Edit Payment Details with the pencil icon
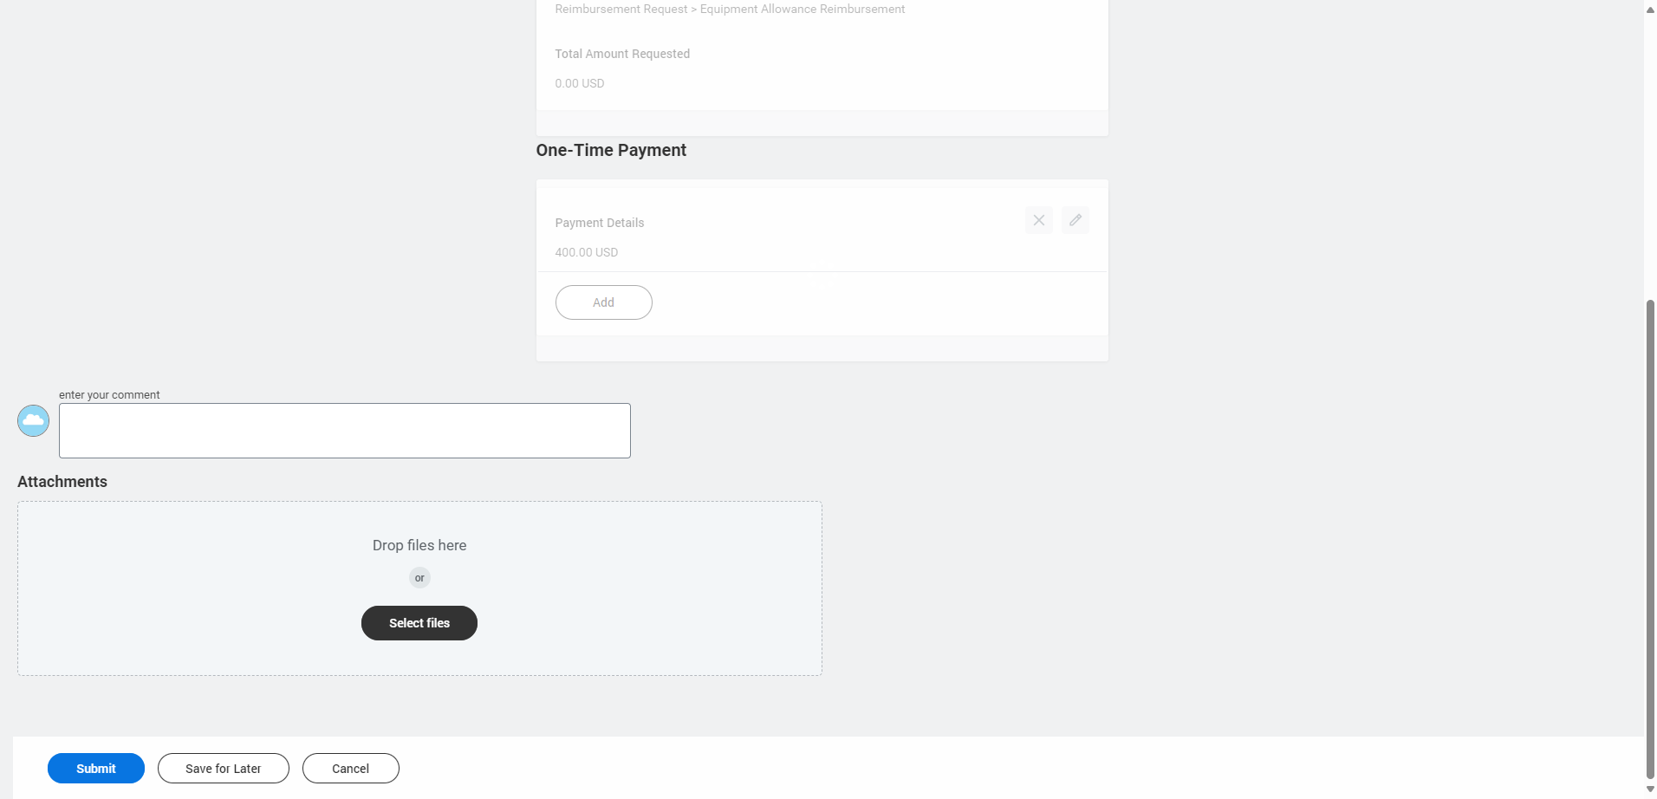This screenshot has height=799, width=1657. point(1075,220)
